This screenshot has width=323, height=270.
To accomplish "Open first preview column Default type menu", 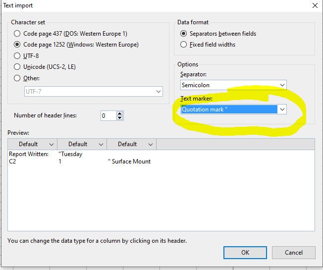I will [x=52, y=144].
